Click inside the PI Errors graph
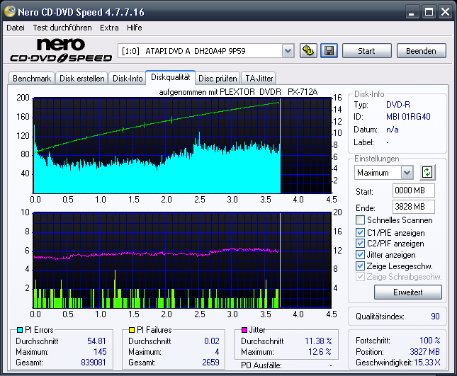The image size is (457, 376). click(183, 146)
